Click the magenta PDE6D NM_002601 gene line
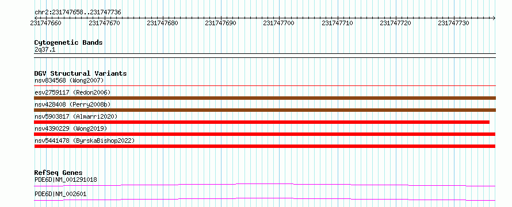The height and width of the screenshot is (207, 512). [265, 199]
